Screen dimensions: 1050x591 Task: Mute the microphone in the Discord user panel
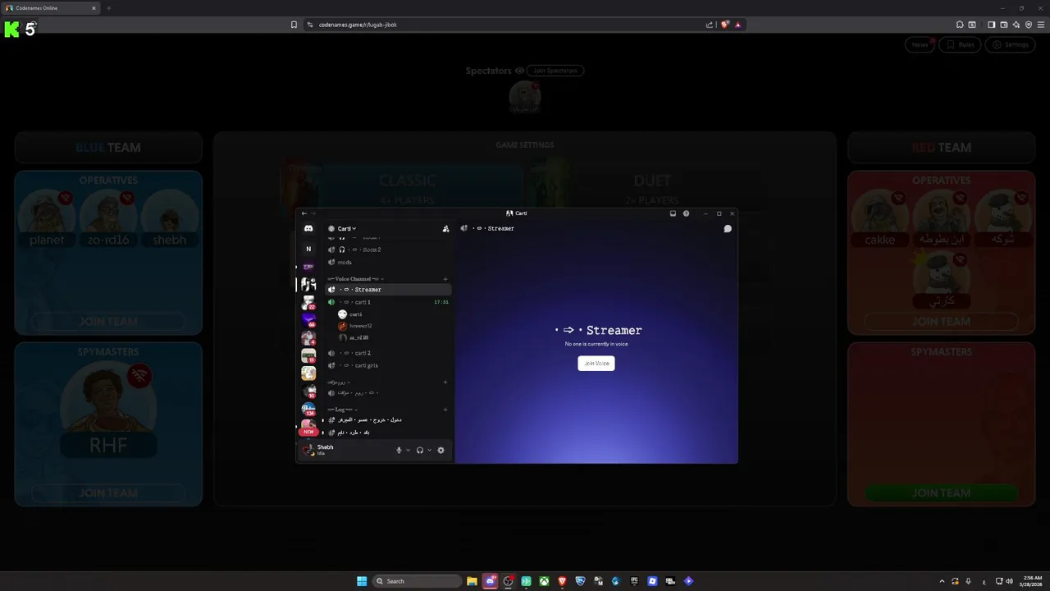coord(399,450)
